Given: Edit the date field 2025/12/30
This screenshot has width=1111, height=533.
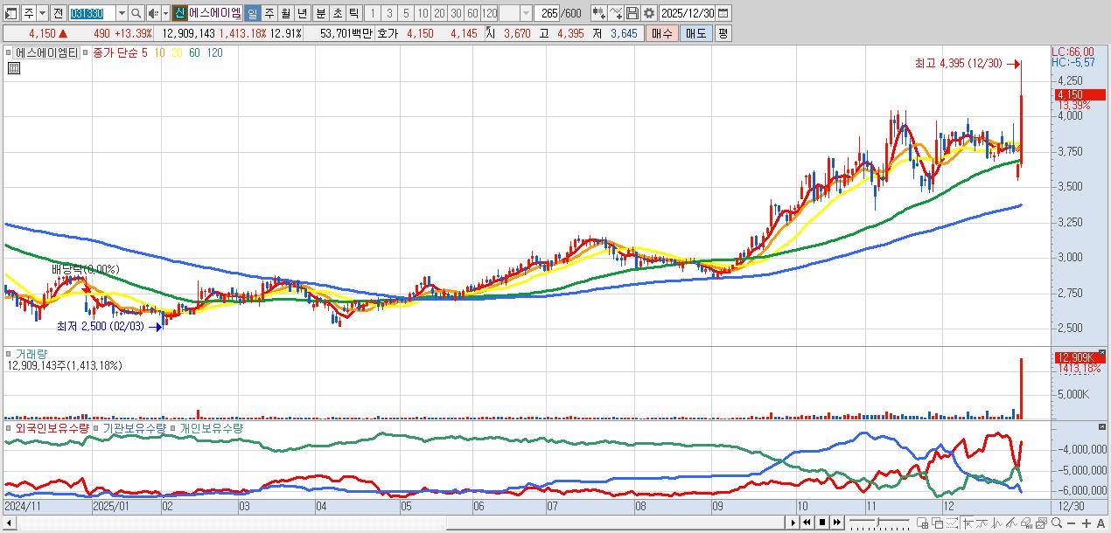Looking at the screenshot, I should point(688,13).
